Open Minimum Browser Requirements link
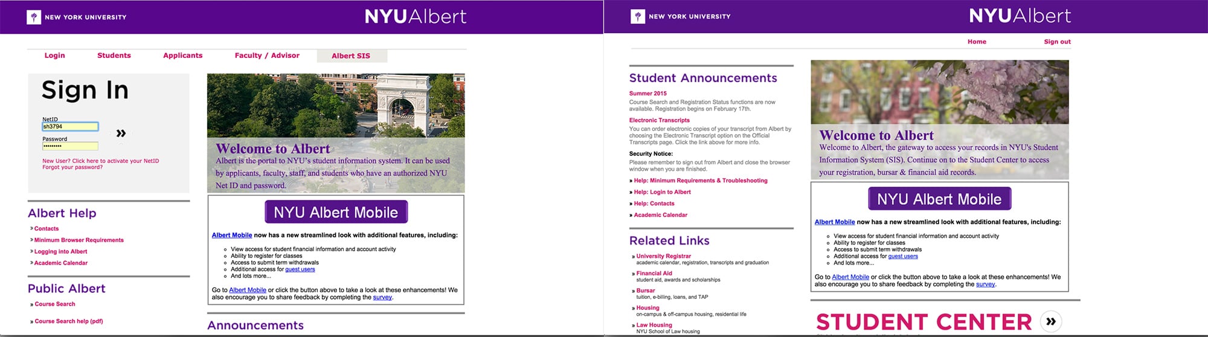The image size is (1208, 337). pyautogui.click(x=79, y=240)
